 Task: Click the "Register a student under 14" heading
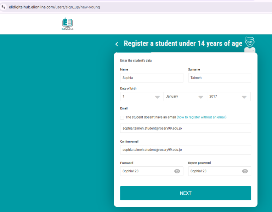pyautogui.click(x=183, y=44)
